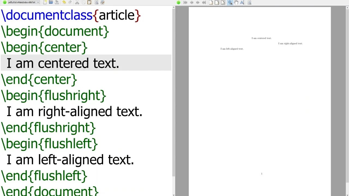The image size is (349, 196).
Task: Place cursor on \begin{center} line
Action: pyautogui.click(x=44, y=47)
